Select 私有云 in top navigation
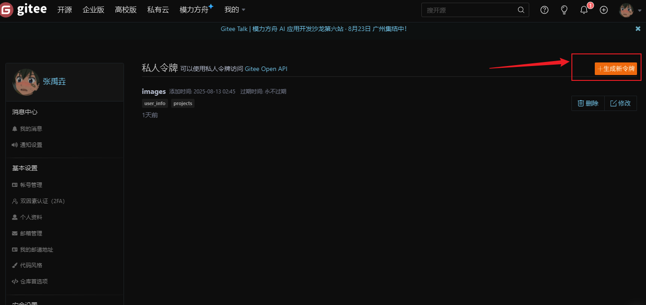646x305 pixels. click(x=158, y=10)
